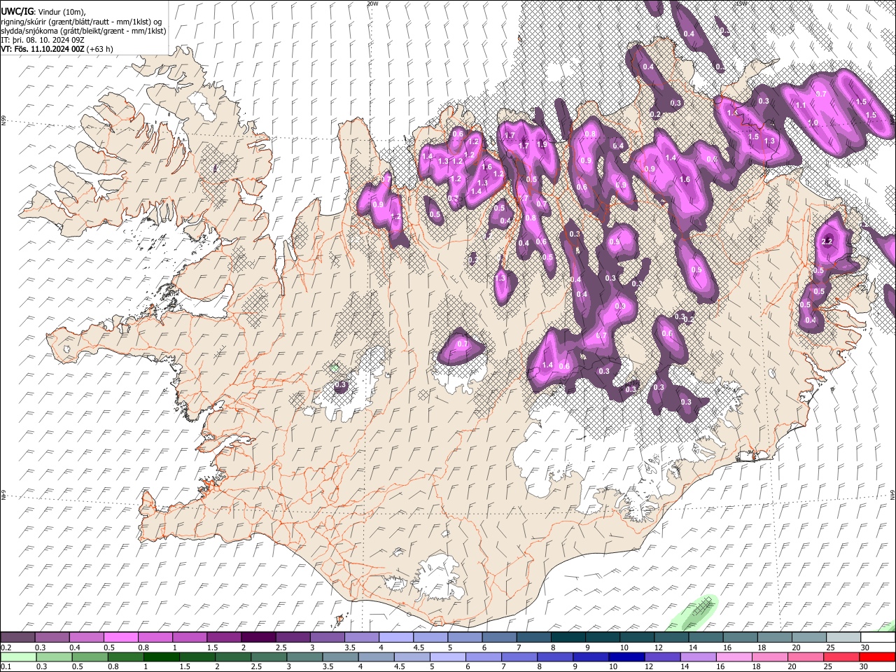Click the light pink 16 swatch, lower legend row
This screenshot has width=896, height=672.
(x=734, y=657)
